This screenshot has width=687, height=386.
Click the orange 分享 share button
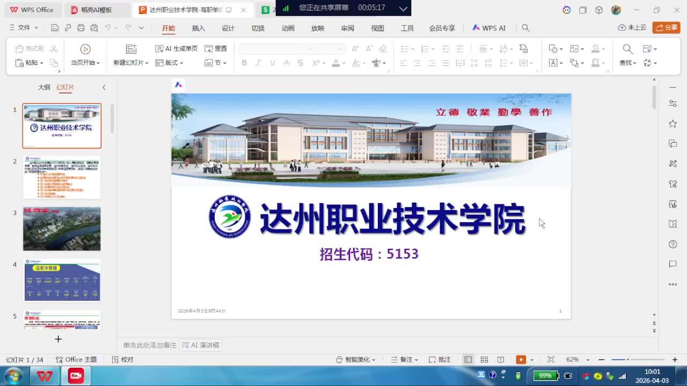click(x=666, y=28)
